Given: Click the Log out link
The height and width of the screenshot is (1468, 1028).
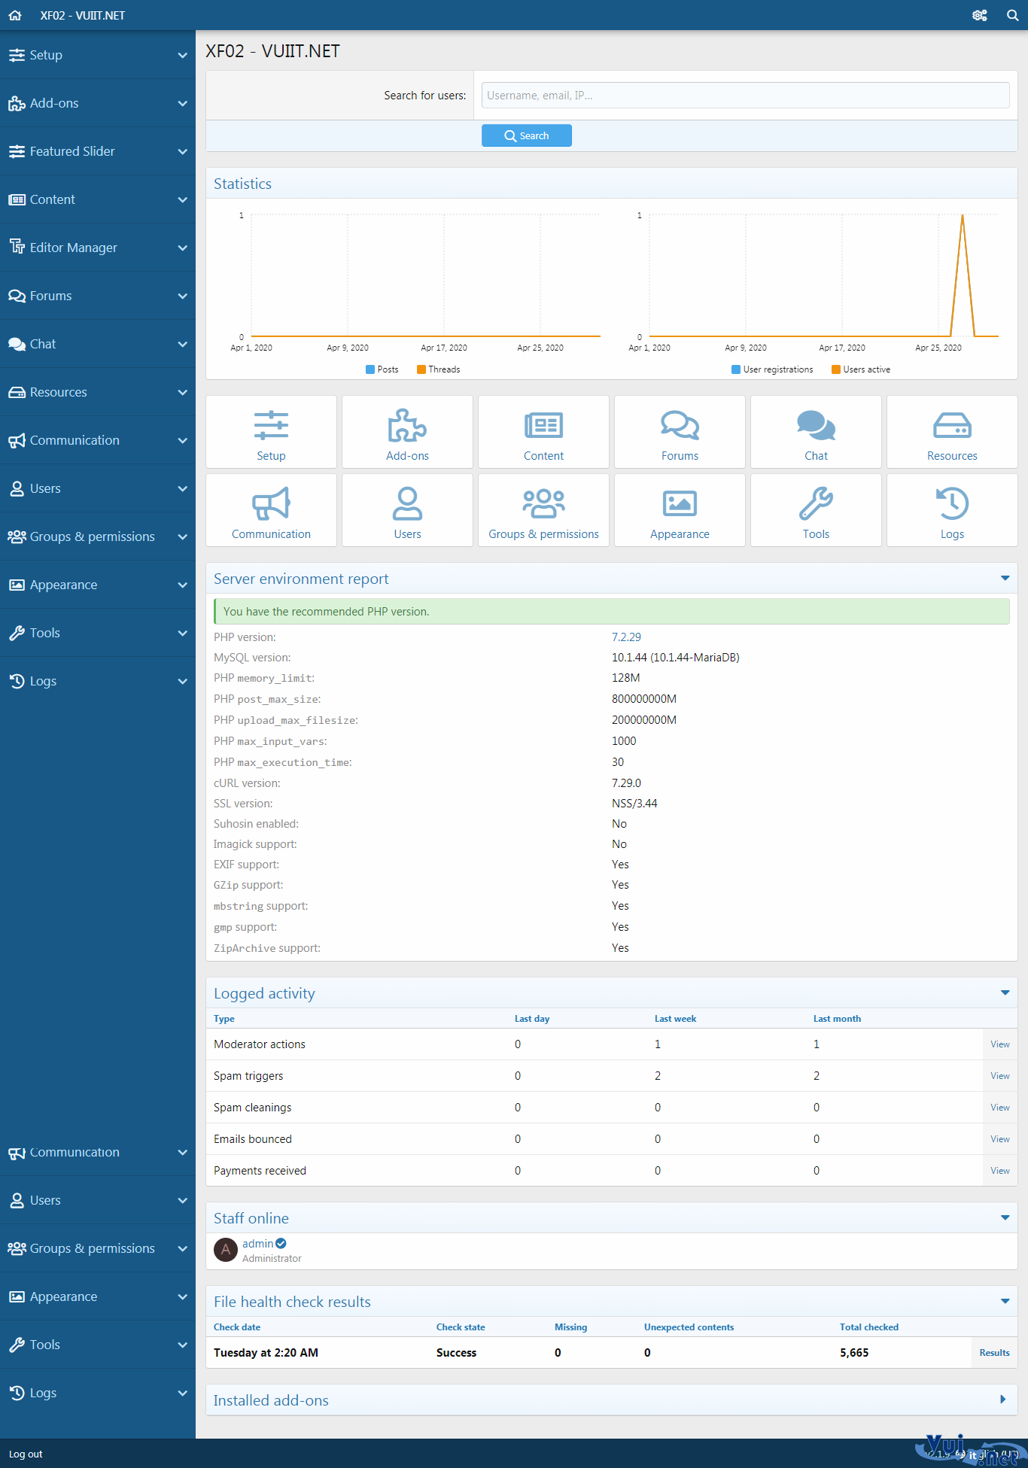Looking at the screenshot, I should point(26,1454).
